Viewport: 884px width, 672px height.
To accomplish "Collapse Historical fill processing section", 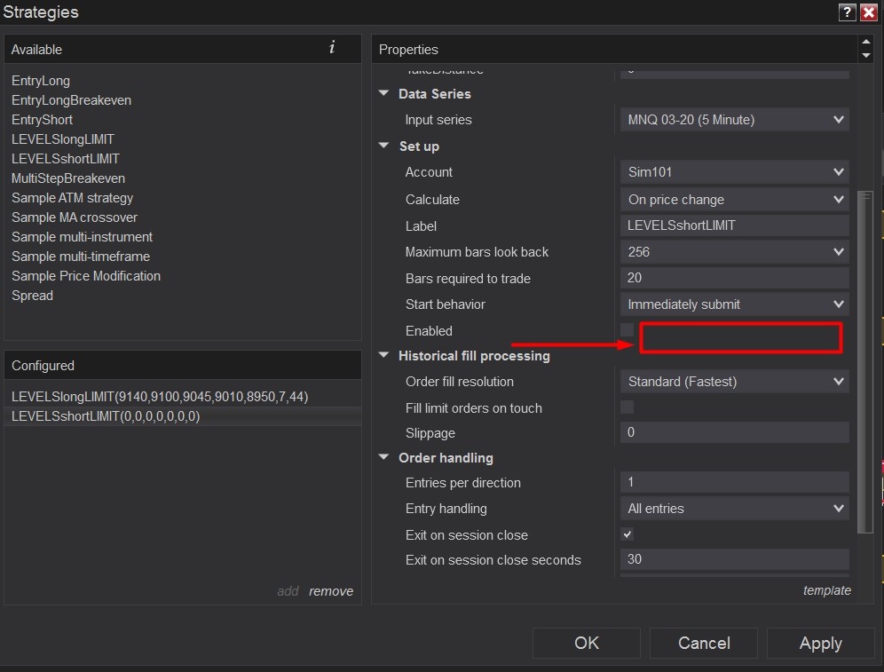I will click(x=384, y=355).
